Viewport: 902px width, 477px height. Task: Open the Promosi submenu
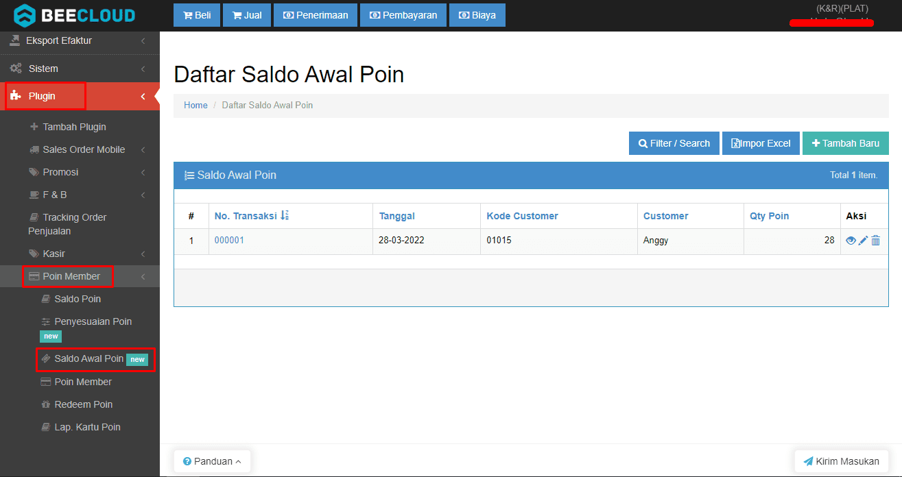click(60, 172)
